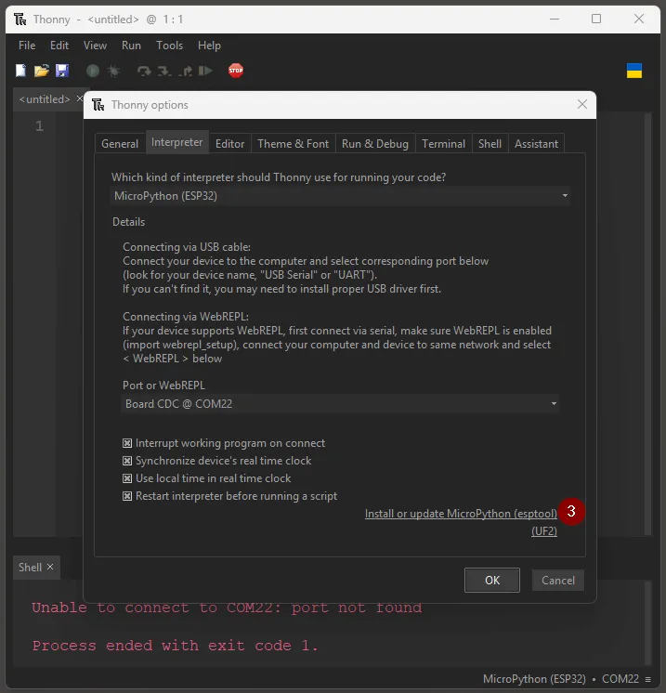Viewport: 666px width, 693px height.
Task: Close the Thonny options dialog
Action: point(582,104)
